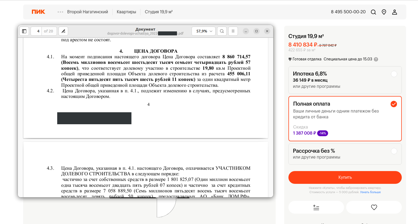The width and height of the screenshot is (418, 224).
Task: Click the crossed-out old price 9 797 842 ₽
Action: coord(328,45)
